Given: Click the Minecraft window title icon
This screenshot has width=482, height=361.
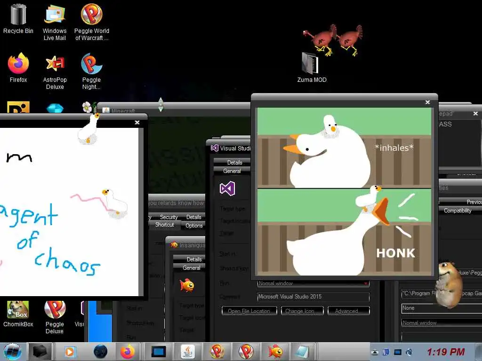Looking at the screenshot, I should coord(106,110).
